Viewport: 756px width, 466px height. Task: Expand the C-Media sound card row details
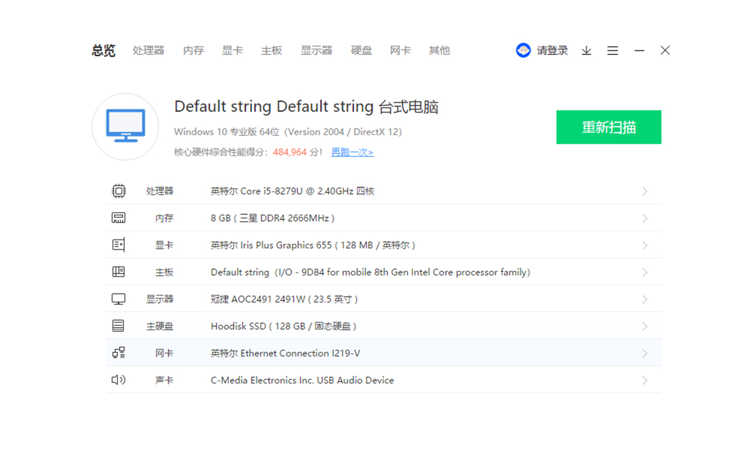click(645, 380)
